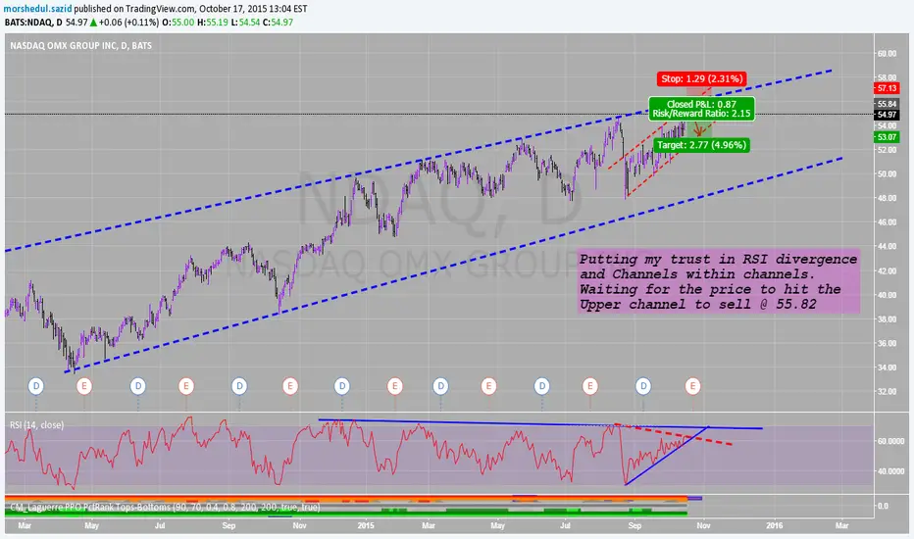
Task: Click the H:55.19 high value
Action: coord(212,23)
